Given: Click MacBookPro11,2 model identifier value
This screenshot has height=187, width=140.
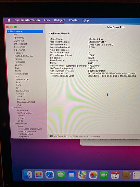Looking at the screenshot, I should coord(97,42).
